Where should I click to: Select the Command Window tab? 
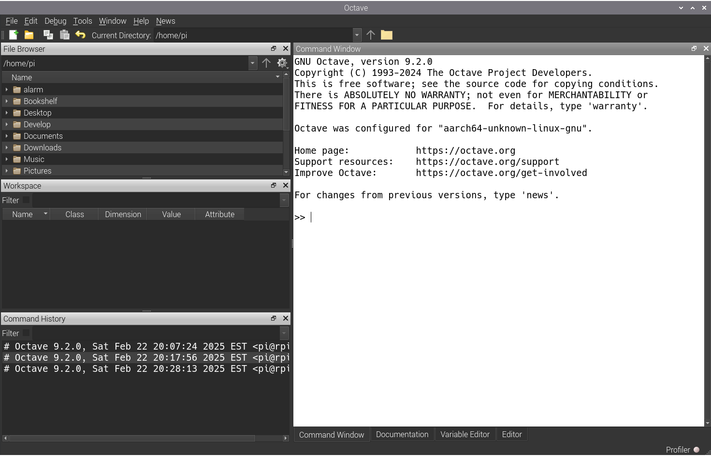(332, 435)
